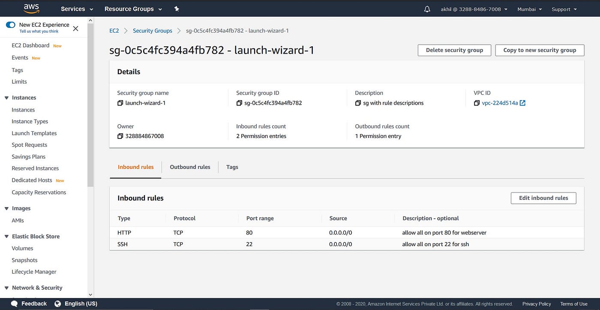
Task: Switch to Inbound rules tab
Action: tap(135, 167)
